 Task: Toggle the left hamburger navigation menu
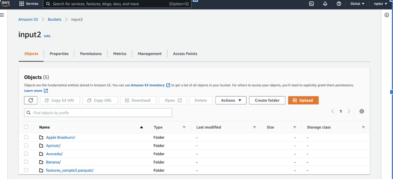(x=2, y=15)
